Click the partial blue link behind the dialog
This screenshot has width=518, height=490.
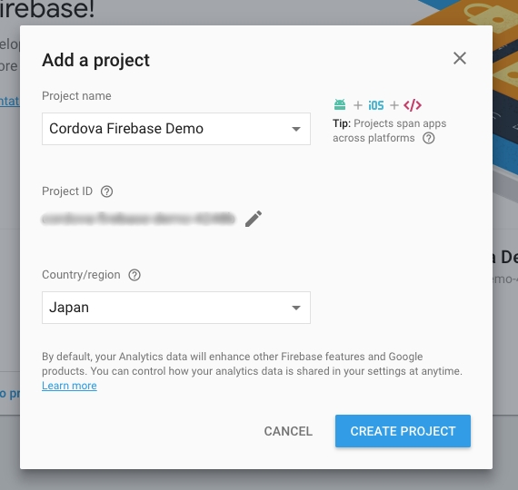pos(10,101)
